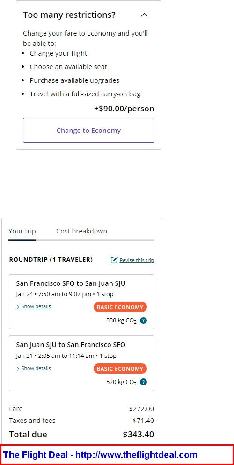Show details for SFO to SJU flight
Image resolution: width=234 pixels, height=465 pixels.
point(36,306)
